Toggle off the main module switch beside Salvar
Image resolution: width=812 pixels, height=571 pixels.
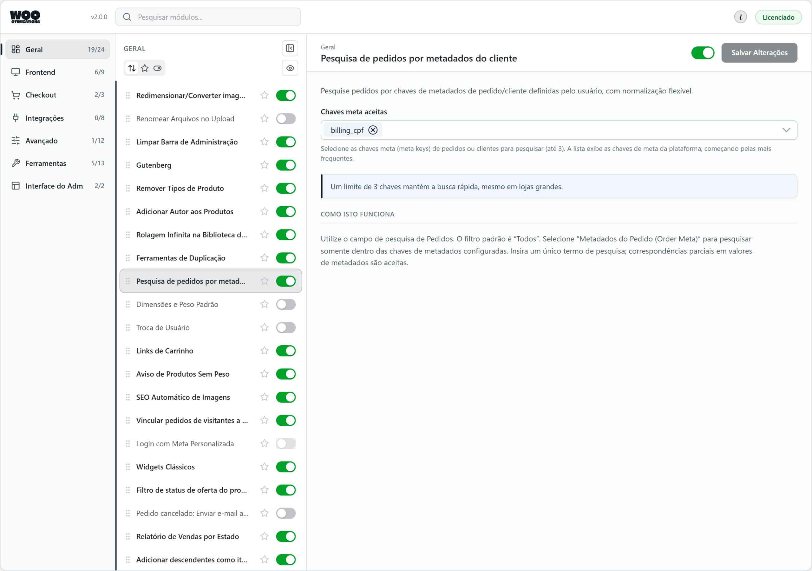point(703,52)
